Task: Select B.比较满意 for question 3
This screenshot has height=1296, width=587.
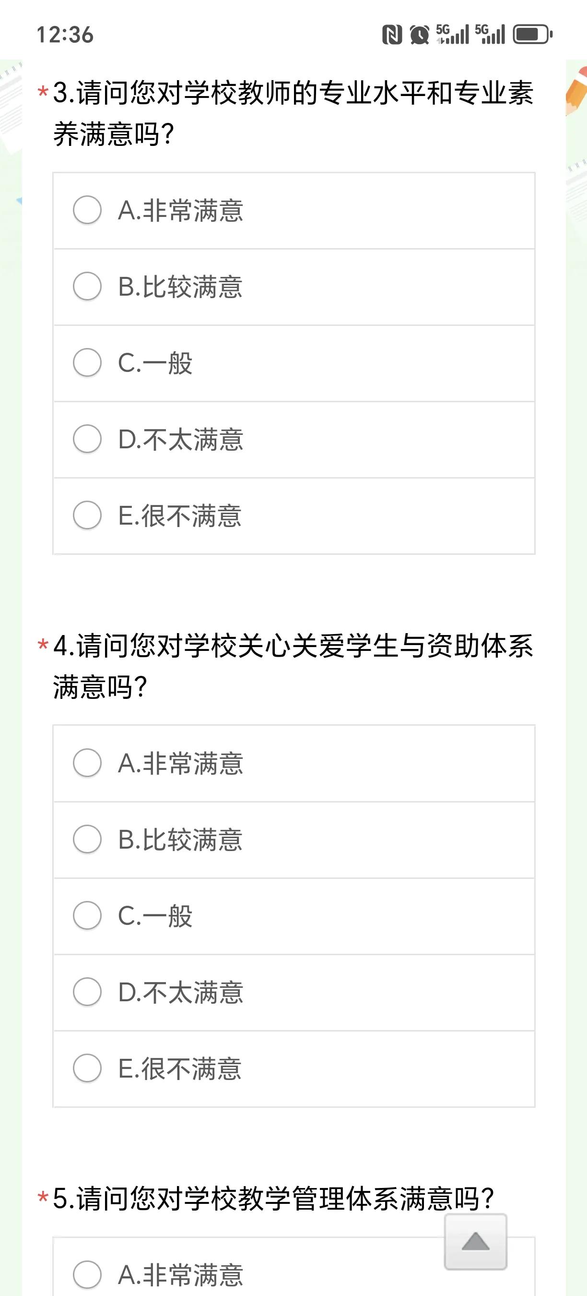Action: click(x=294, y=287)
